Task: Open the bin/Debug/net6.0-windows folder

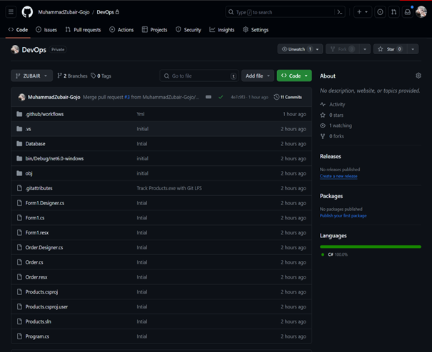Action: [x=54, y=159]
